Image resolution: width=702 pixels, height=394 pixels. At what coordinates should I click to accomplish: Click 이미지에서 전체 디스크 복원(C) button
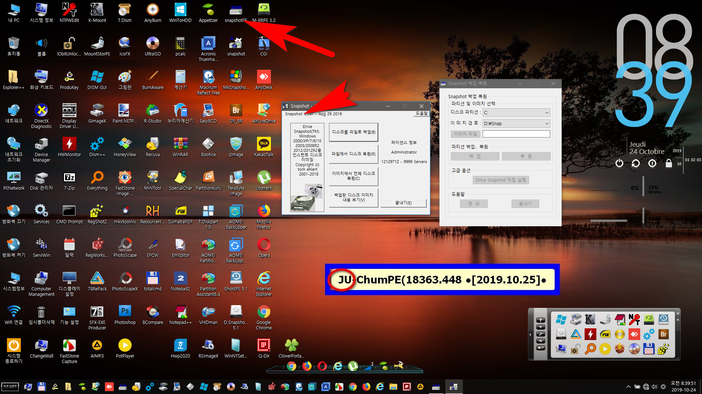(x=354, y=176)
